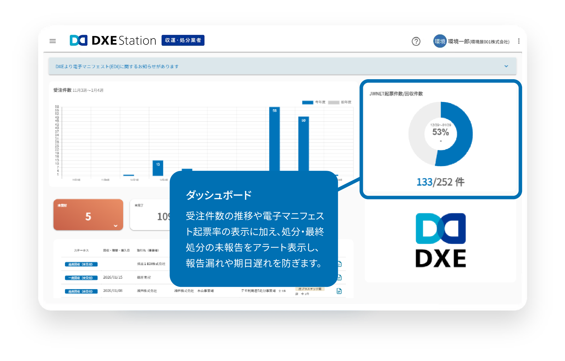Click the chart bar labeled 13
Viewport: 565px width, 361px height.
pyautogui.click(x=158, y=168)
